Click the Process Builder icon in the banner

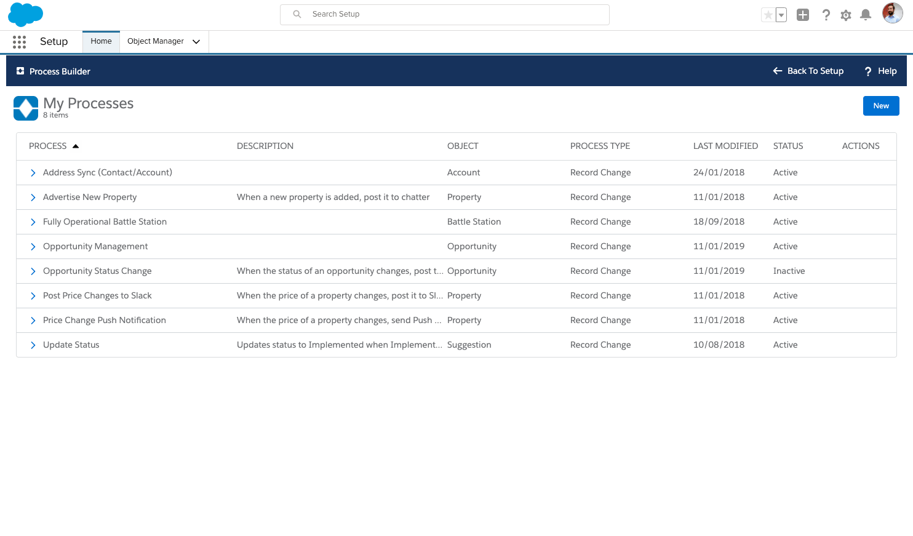pos(20,71)
